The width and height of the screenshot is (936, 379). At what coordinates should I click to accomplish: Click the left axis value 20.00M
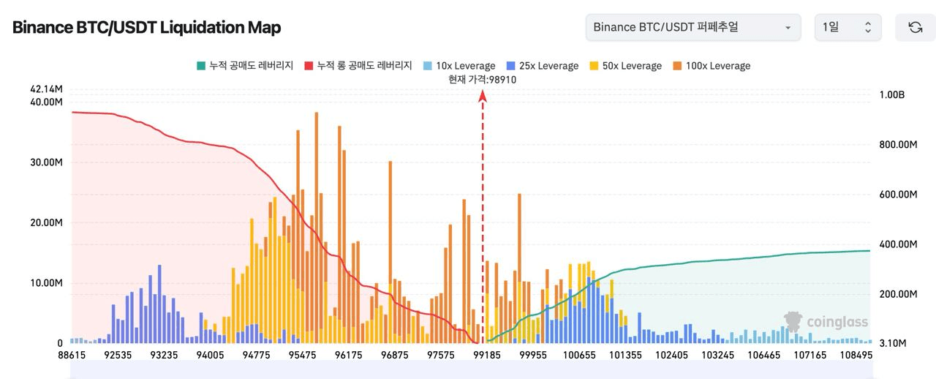46,222
